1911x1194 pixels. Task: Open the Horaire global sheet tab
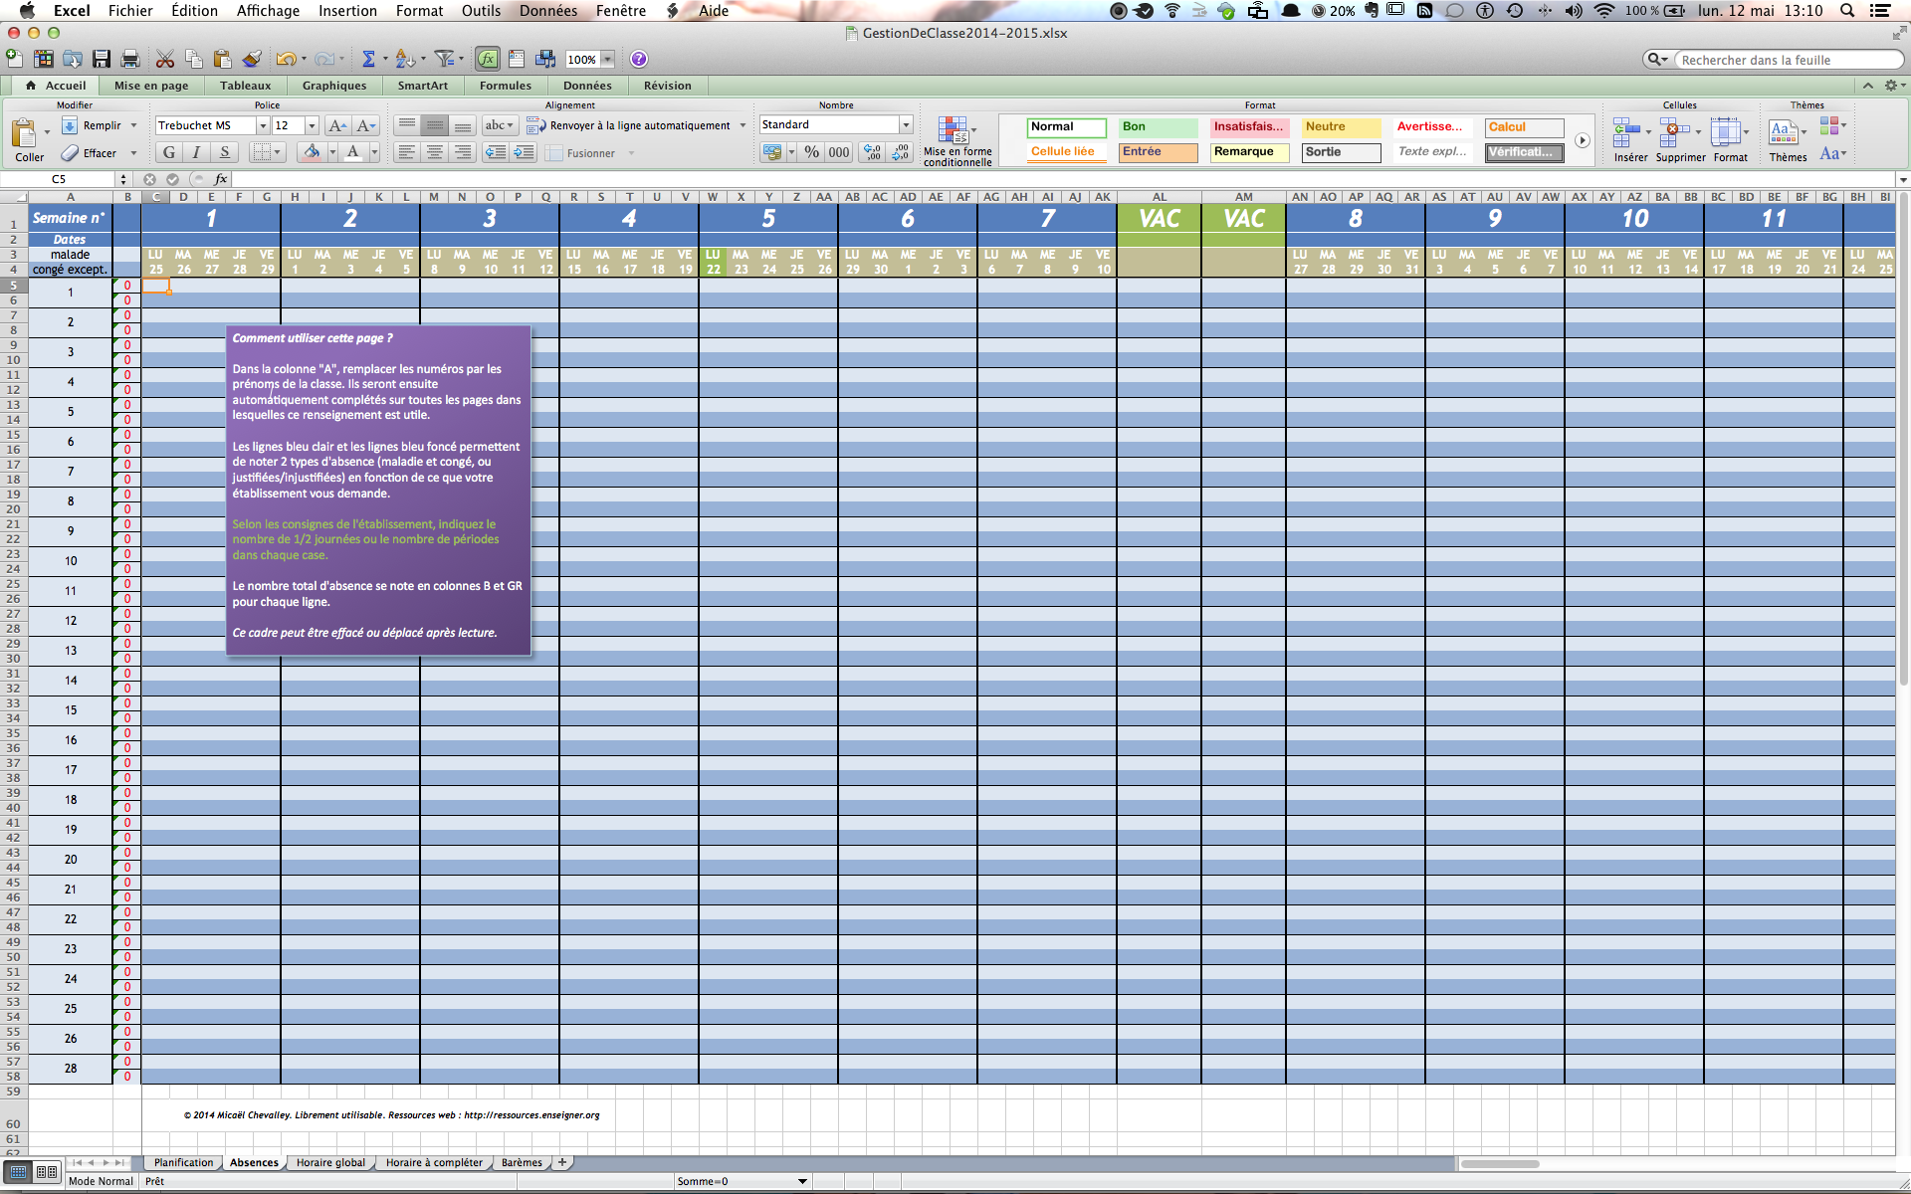coord(330,1162)
